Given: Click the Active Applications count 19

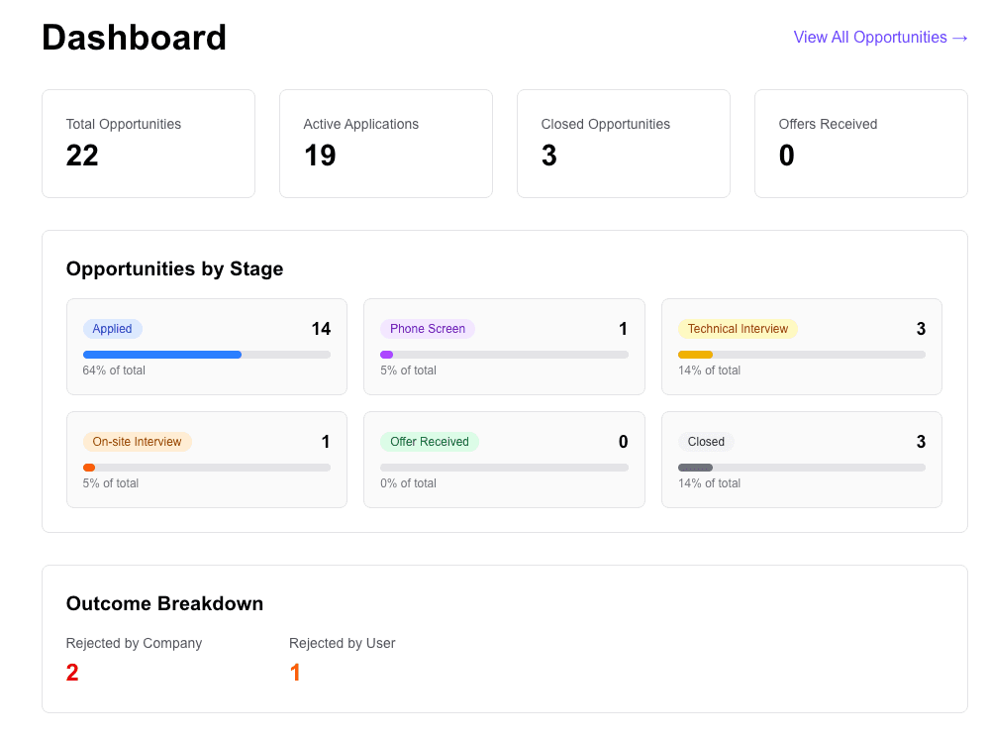Looking at the screenshot, I should click(x=319, y=156).
